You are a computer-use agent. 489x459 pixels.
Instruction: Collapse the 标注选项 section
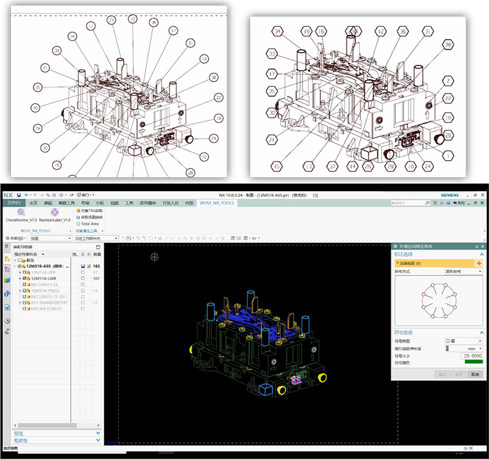(482, 254)
